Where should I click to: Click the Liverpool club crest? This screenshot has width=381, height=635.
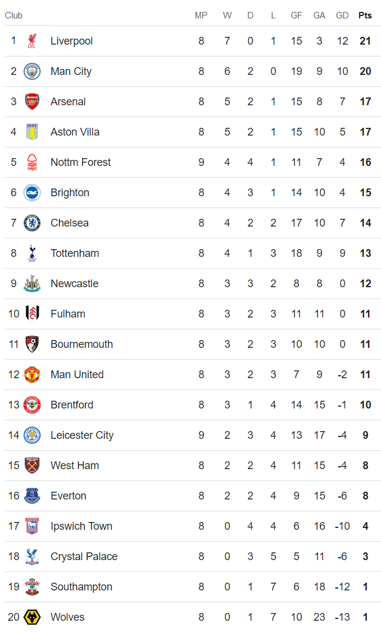(32, 41)
